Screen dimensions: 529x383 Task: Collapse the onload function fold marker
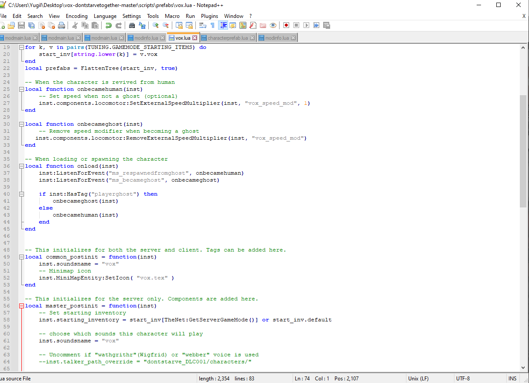point(21,166)
